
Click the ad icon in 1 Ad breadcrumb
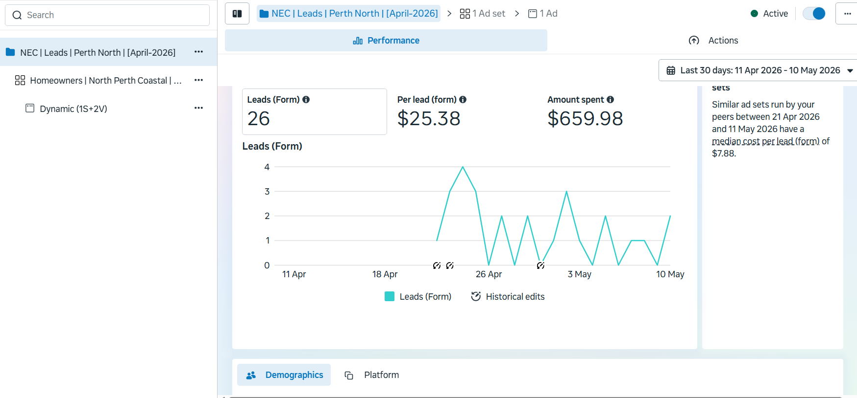pyautogui.click(x=533, y=14)
